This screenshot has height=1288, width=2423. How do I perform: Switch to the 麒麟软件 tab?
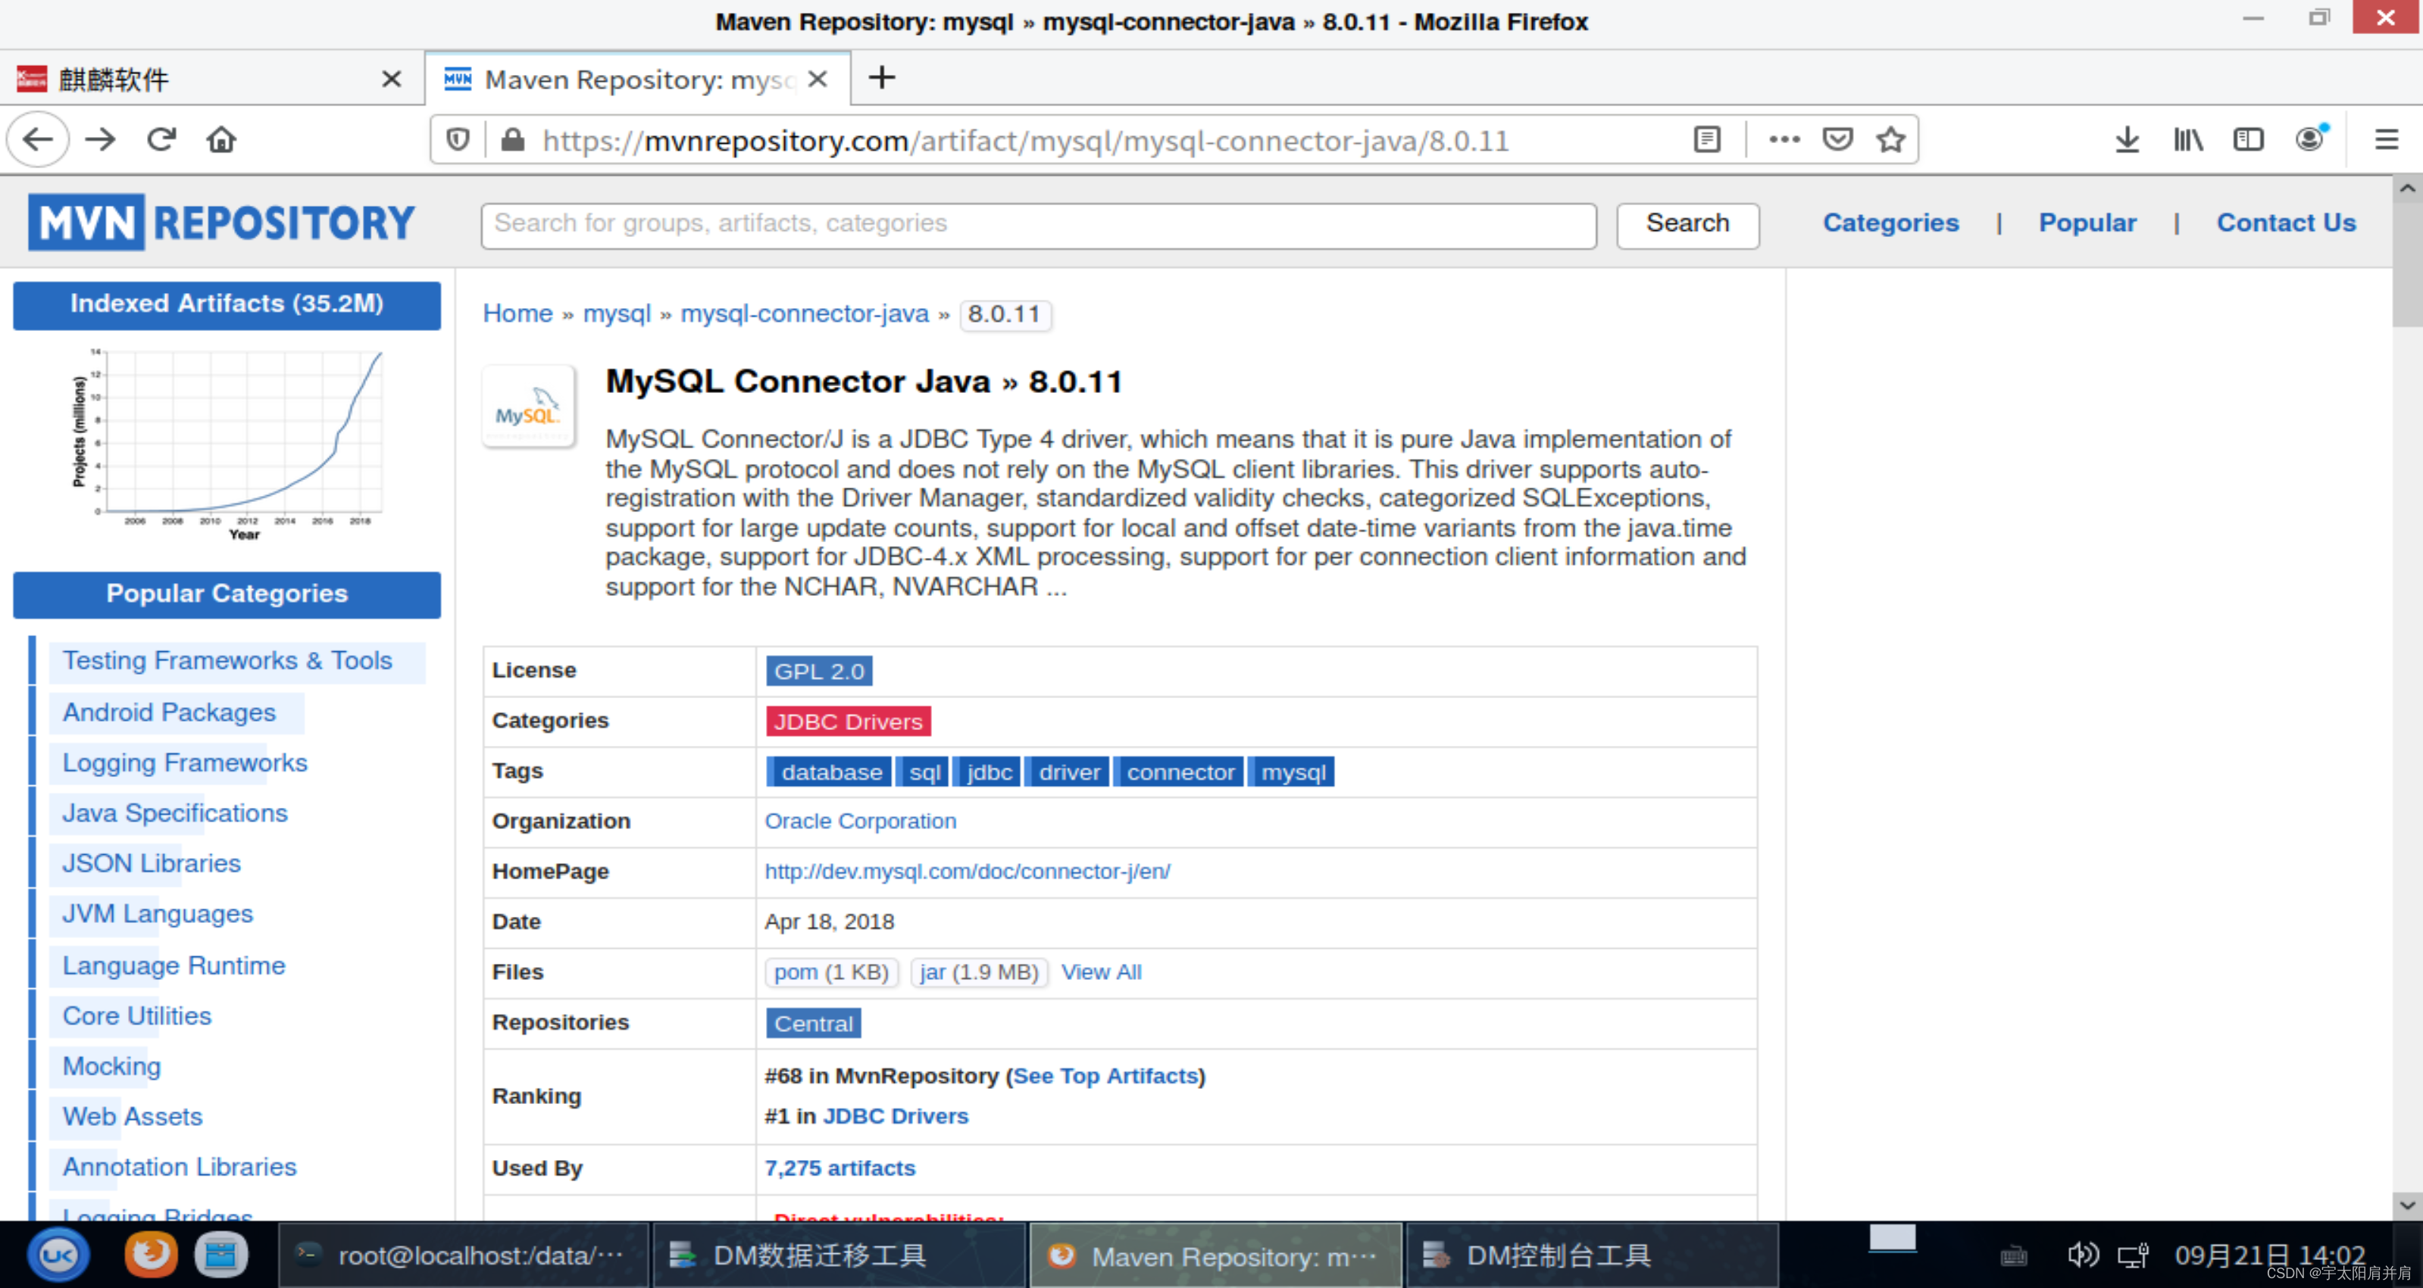[188, 80]
